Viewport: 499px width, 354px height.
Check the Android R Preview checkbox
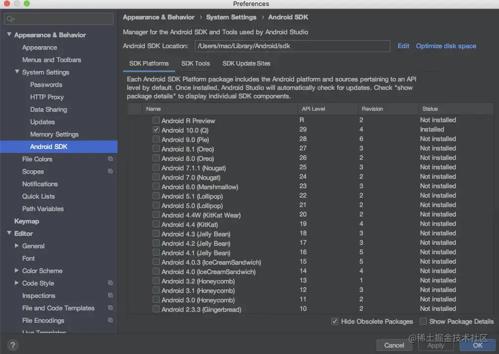(156, 121)
